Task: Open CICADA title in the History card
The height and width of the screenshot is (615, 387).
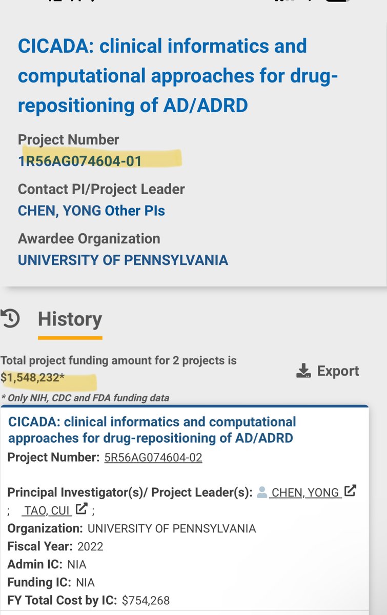Action: 152,429
